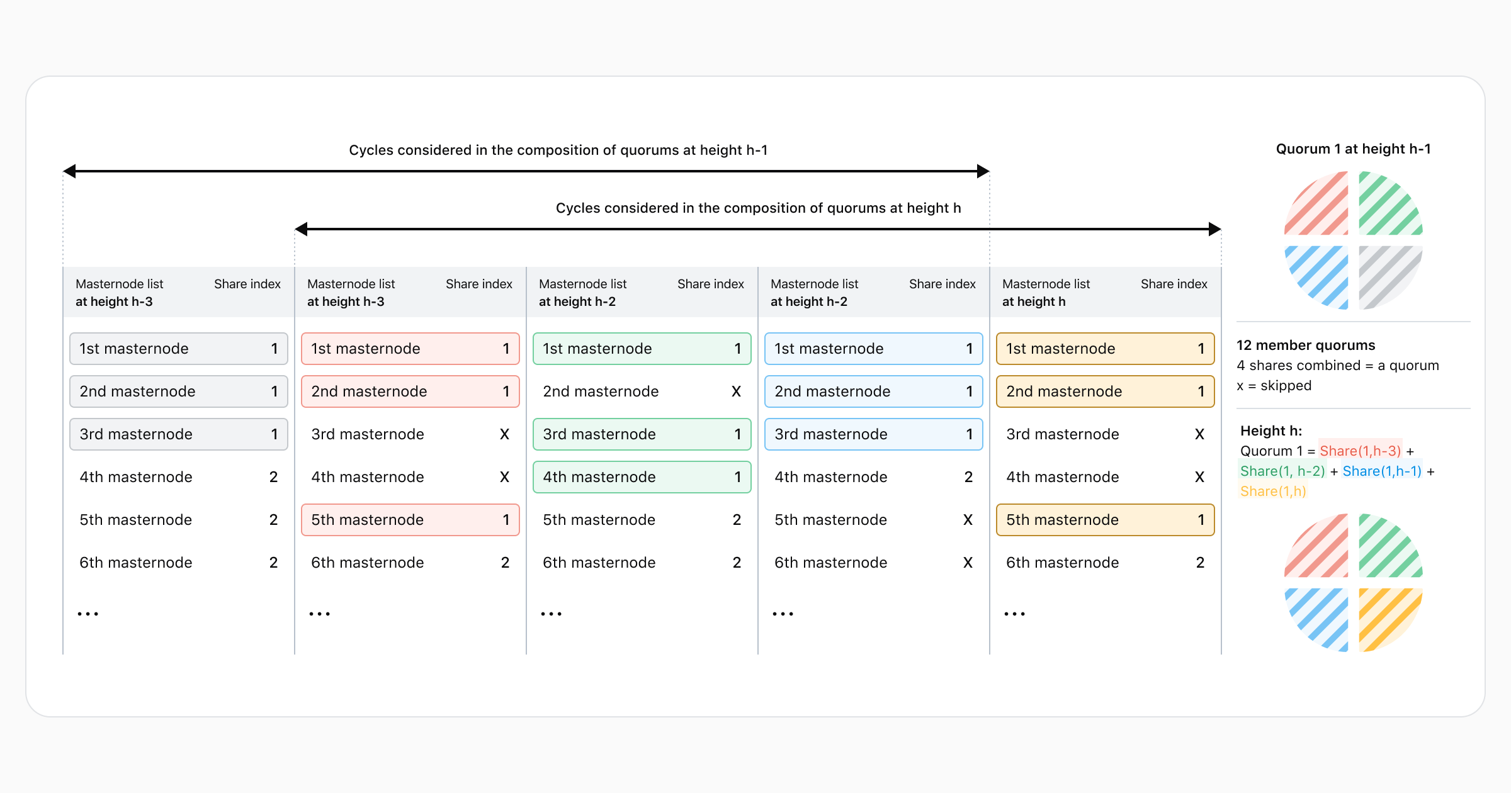Click the Masternode list at height h header

(x=1046, y=292)
